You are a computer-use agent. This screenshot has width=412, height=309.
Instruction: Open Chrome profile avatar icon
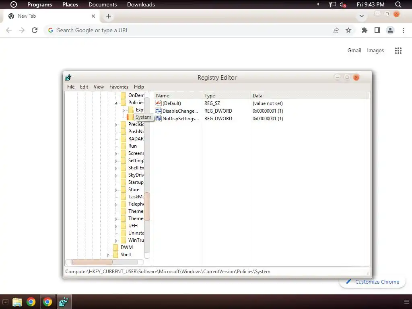pos(390,30)
